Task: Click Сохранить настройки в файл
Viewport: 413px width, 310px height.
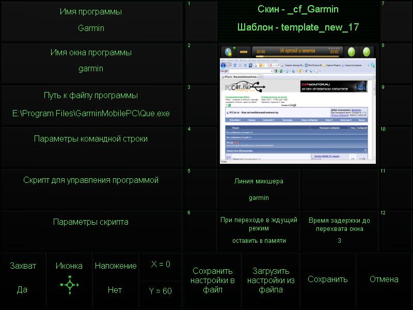Action: pos(213,280)
